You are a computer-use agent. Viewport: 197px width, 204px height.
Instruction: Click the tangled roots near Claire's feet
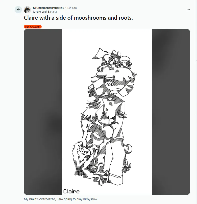coord(90,168)
